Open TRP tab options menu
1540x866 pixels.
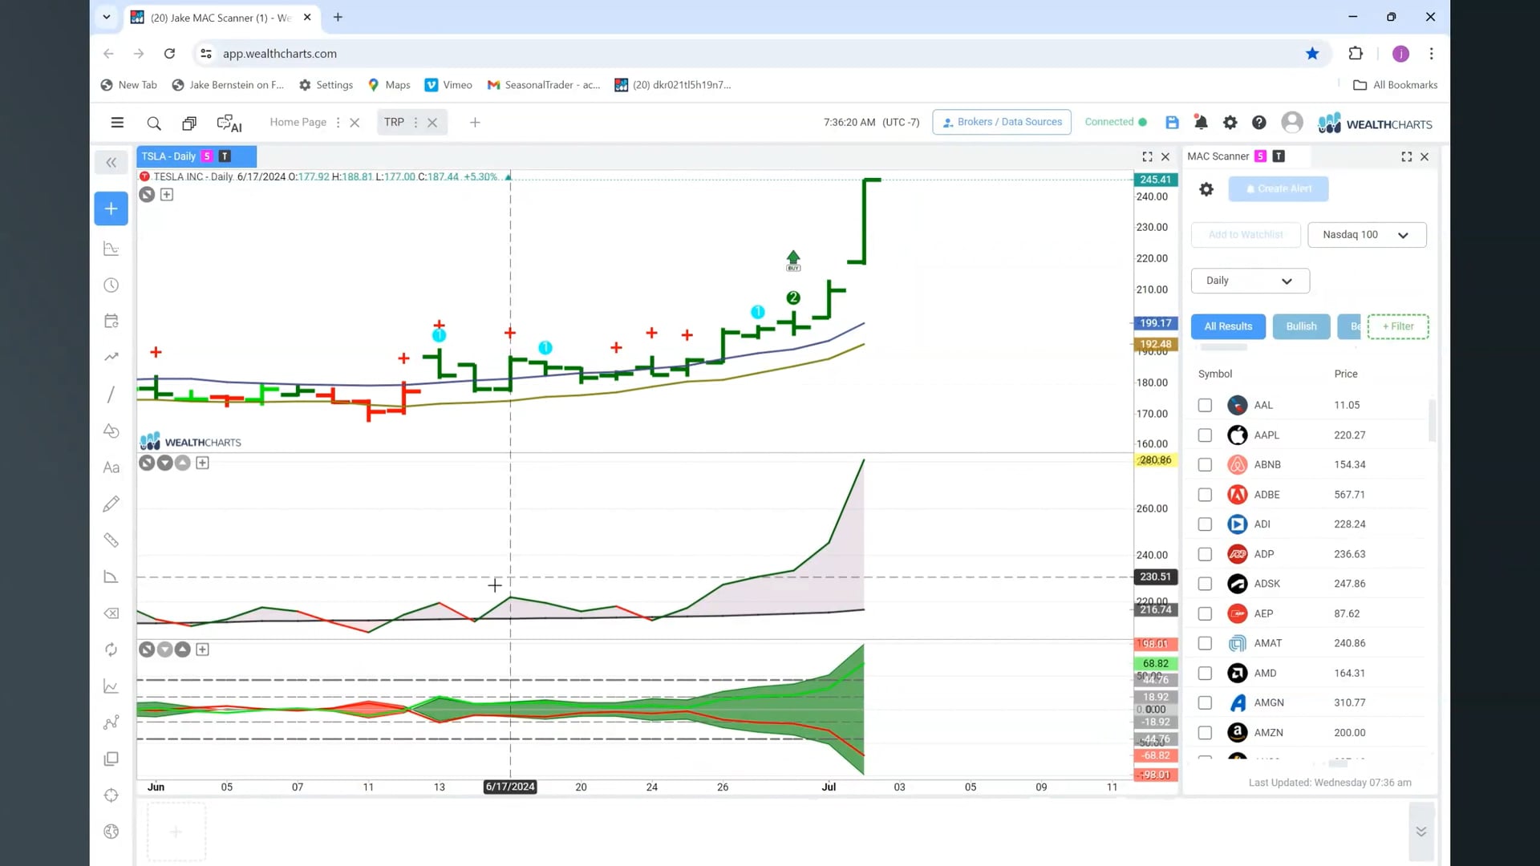pos(415,123)
